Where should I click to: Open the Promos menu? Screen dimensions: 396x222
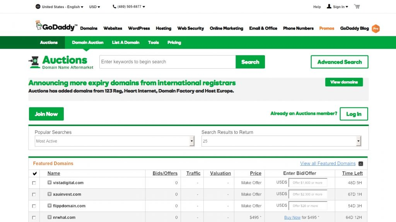(326, 28)
